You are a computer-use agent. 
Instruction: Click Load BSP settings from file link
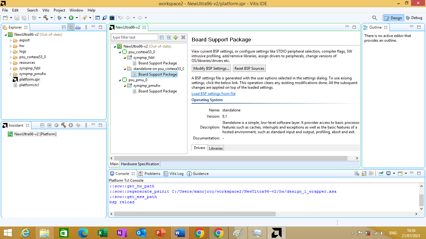[x=214, y=94]
